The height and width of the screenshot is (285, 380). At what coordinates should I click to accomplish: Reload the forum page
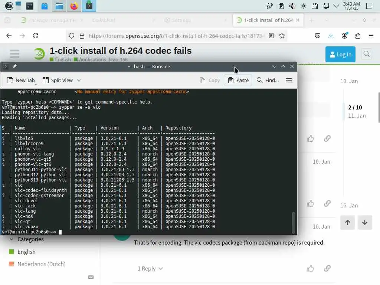[x=36, y=36]
